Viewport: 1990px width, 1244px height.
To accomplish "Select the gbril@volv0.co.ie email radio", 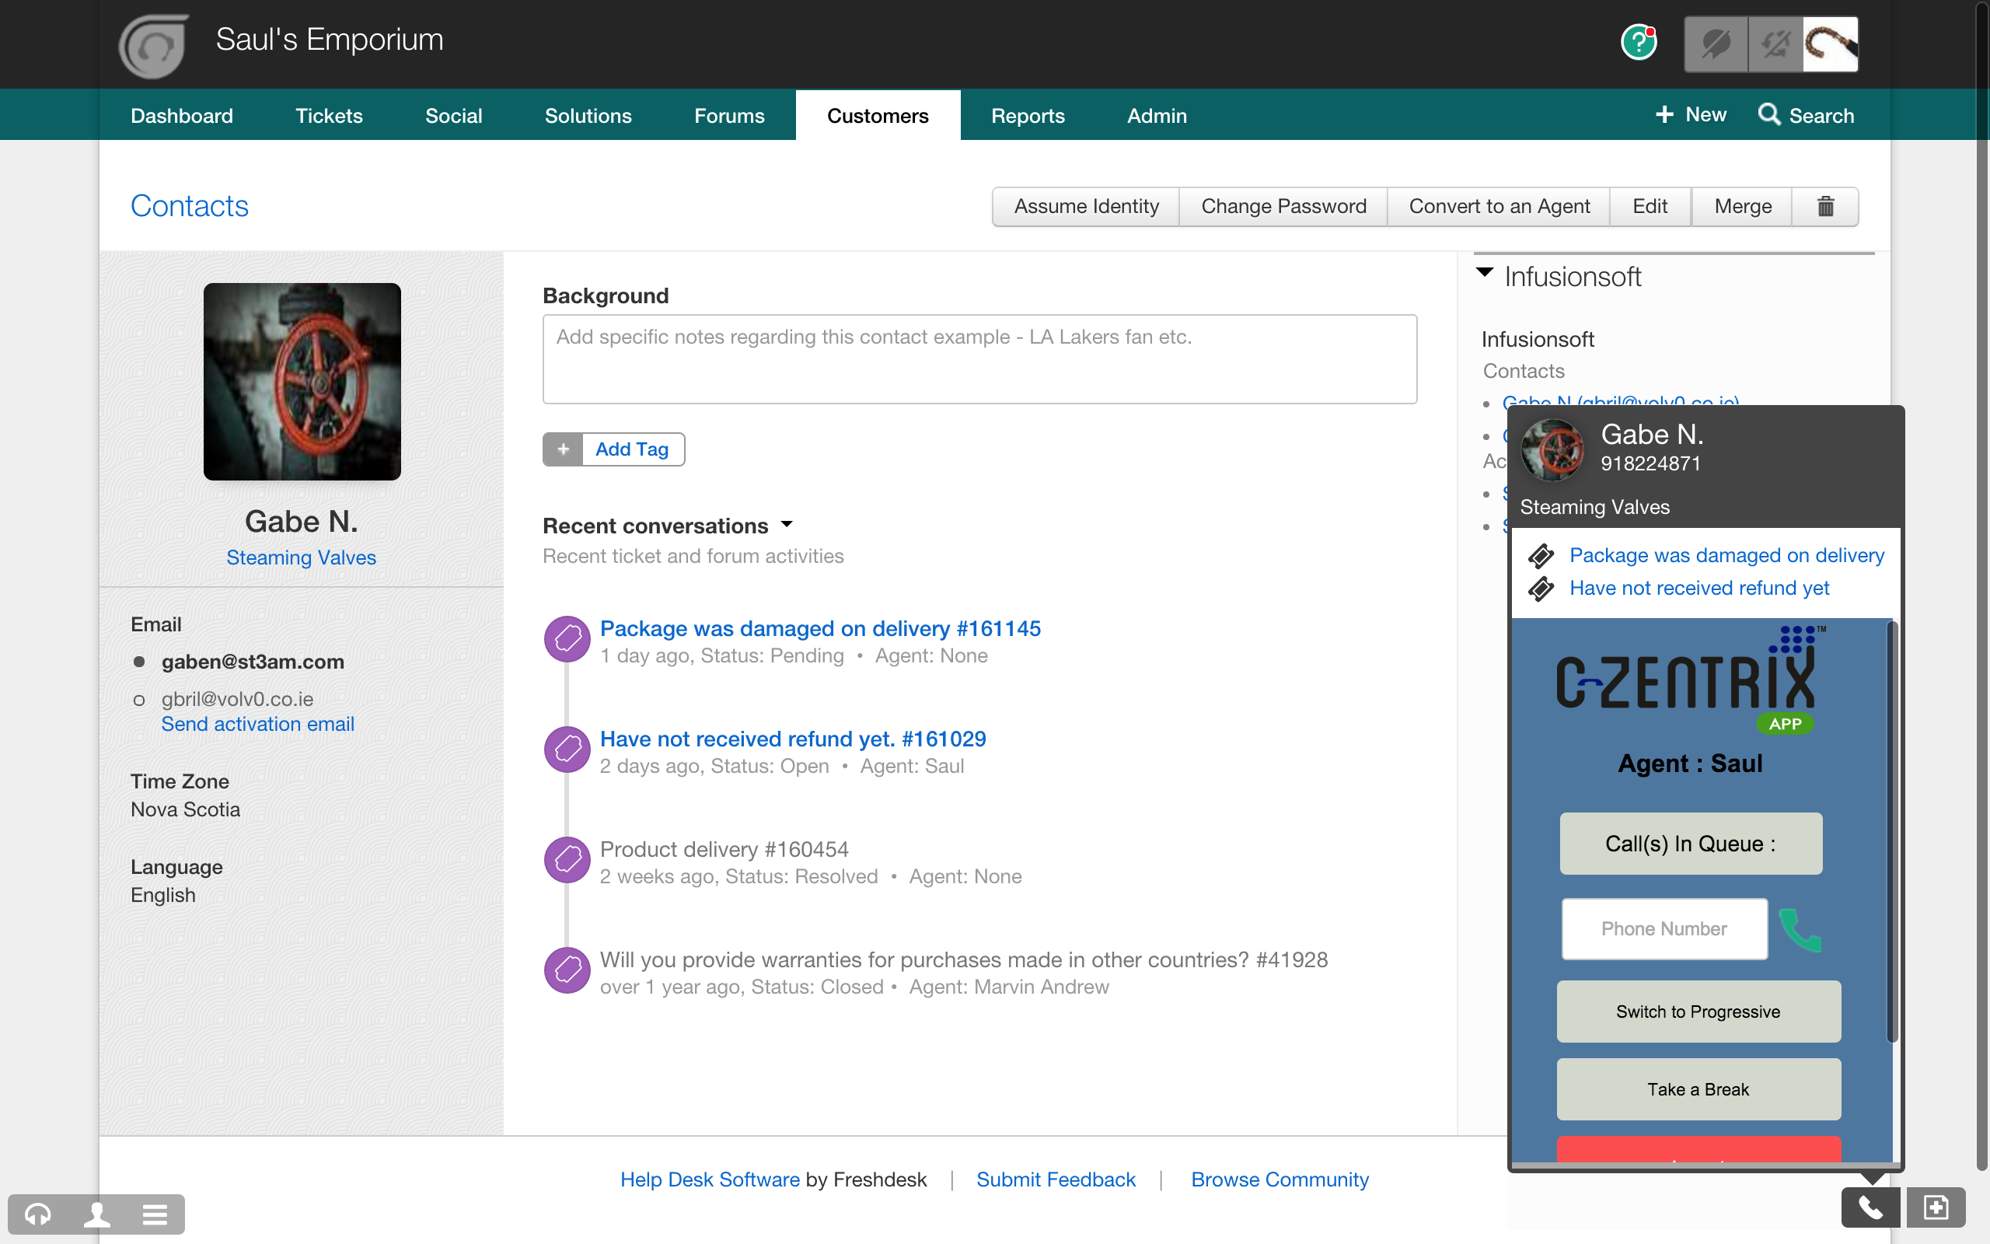I will click(139, 701).
